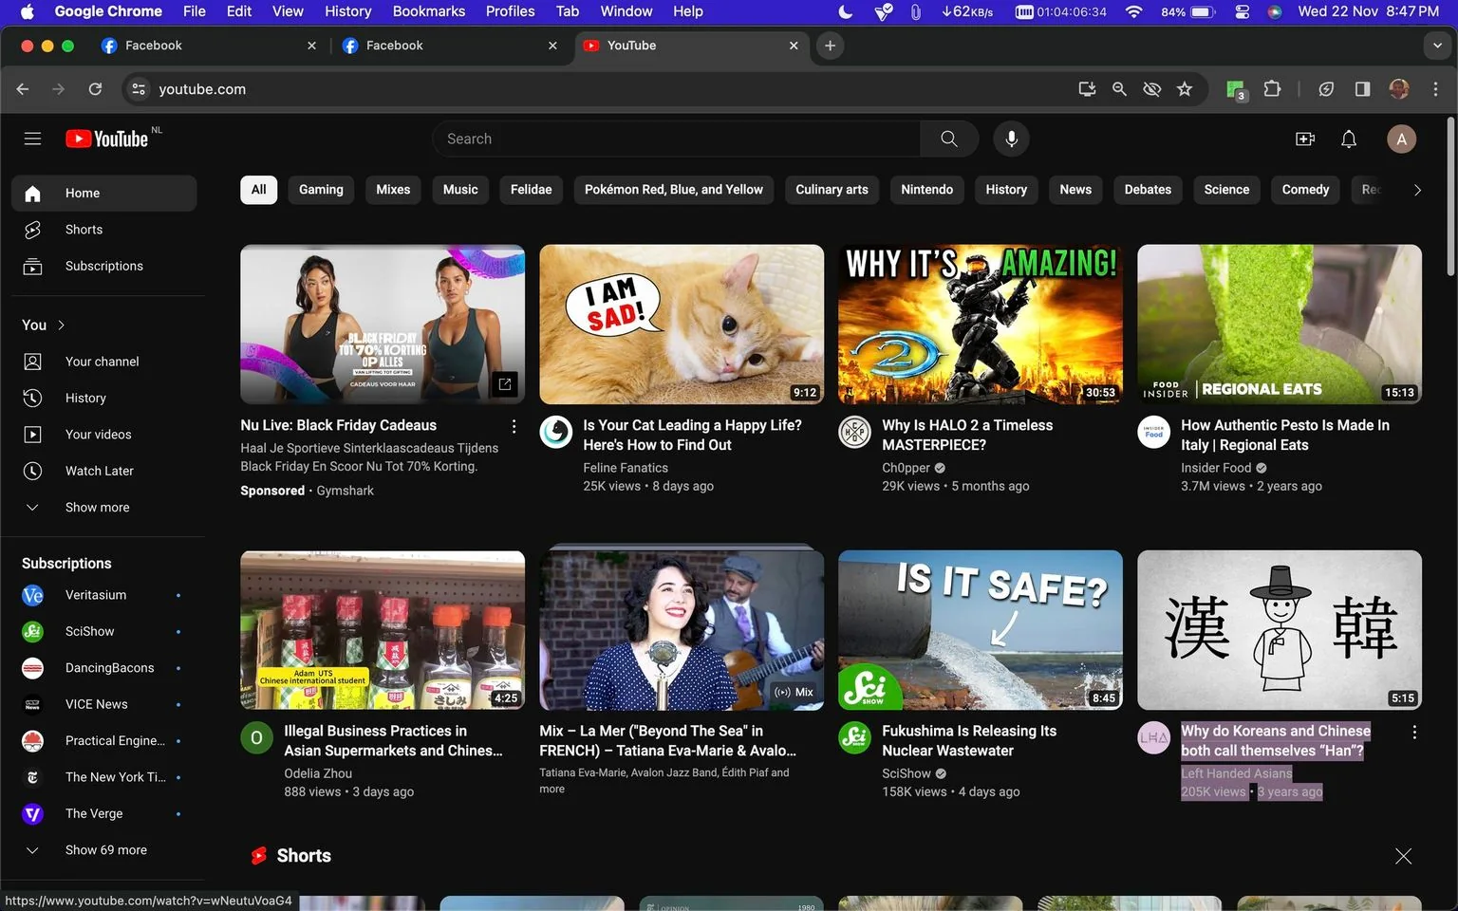Image resolution: width=1458 pixels, height=911 pixels.
Task: Open the Feline Fanatics channel avatar
Action: (x=556, y=432)
